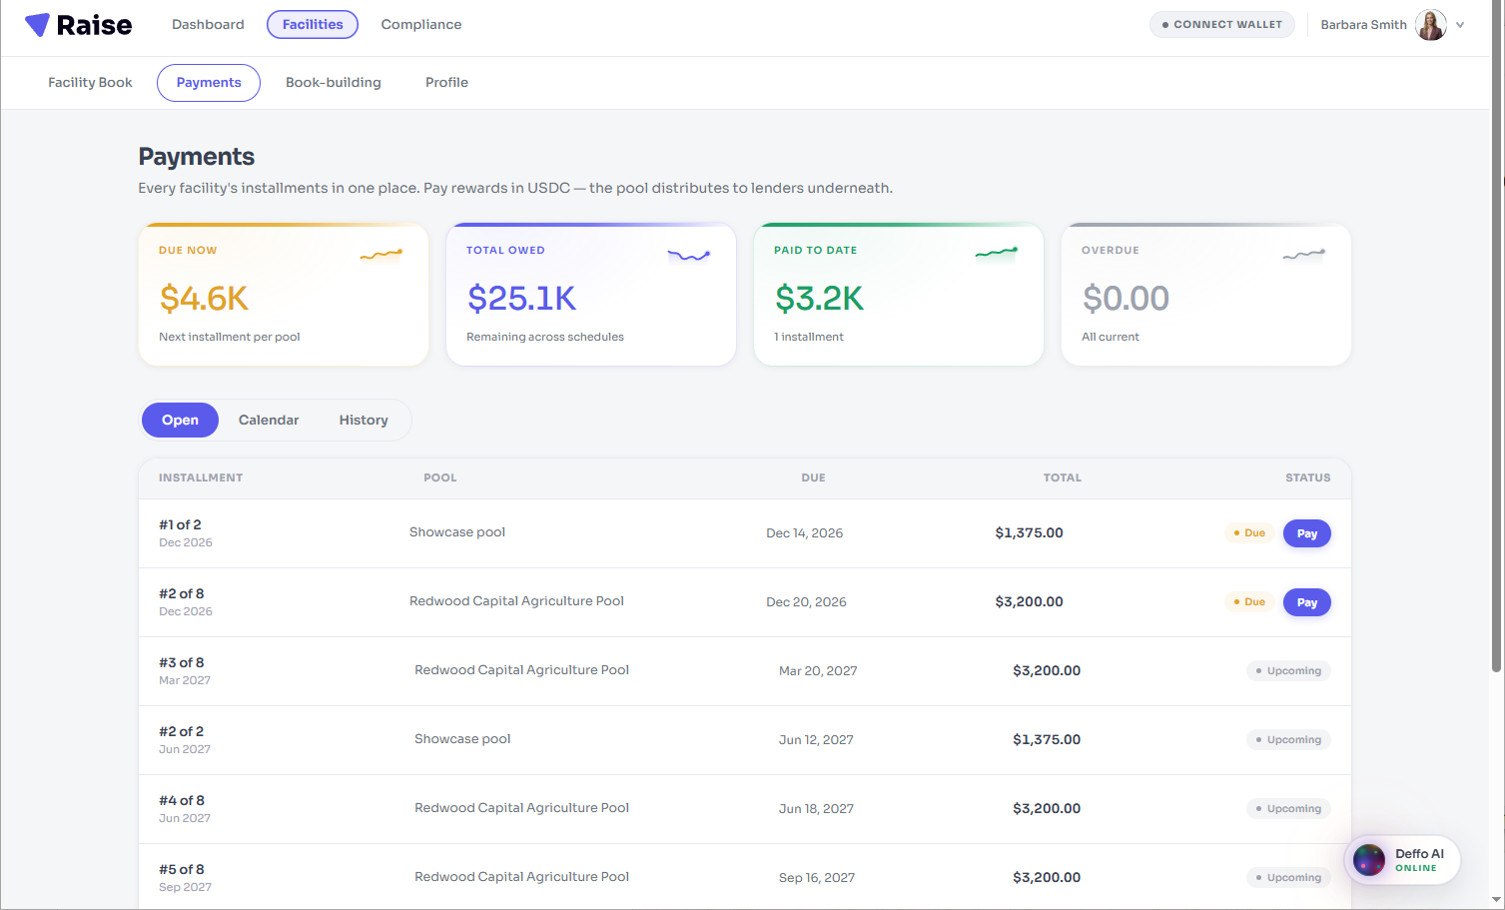The width and height of the screenshot is (1505, 910).
Task: Click the Total column header
Action: click(1063, 478)
